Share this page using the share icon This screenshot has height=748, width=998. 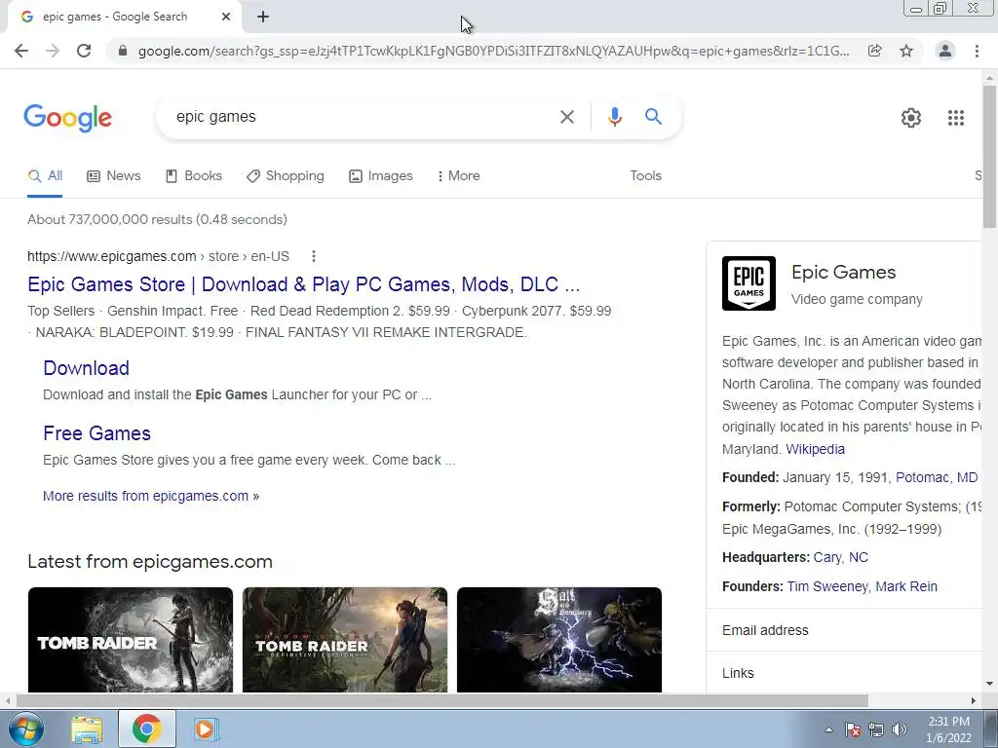click(874, 51)
